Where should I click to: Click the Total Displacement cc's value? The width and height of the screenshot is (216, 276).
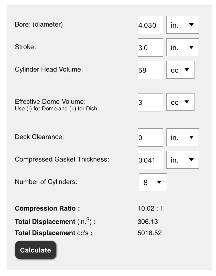coord(150,233)
